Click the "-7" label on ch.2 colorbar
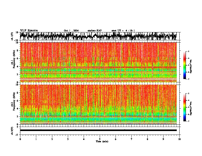The height and width of the screenshot is (156, 202). click(188, 121)
